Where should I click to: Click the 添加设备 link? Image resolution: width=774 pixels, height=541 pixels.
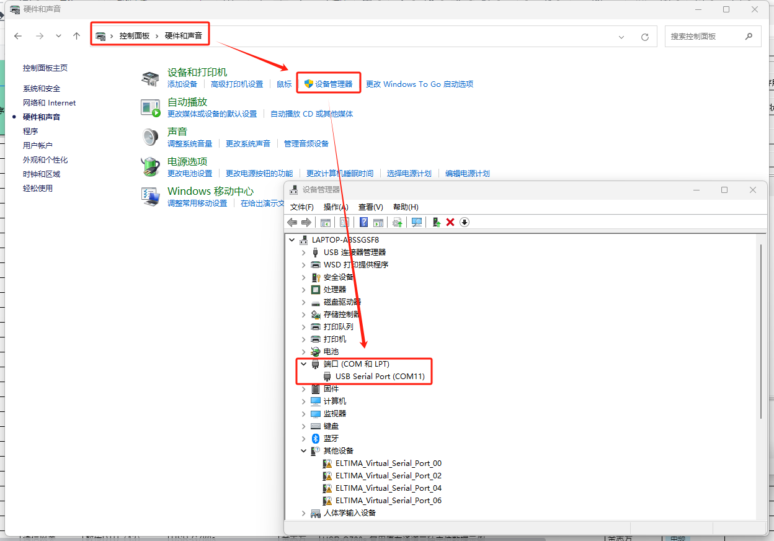pyautogui.click(x=182, y=84)
